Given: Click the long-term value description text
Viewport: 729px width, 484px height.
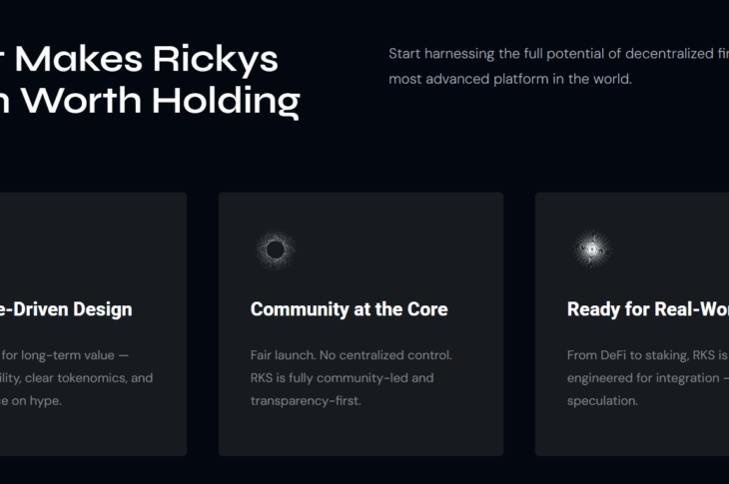Looking at the screenshot, I should coord(76,378).
